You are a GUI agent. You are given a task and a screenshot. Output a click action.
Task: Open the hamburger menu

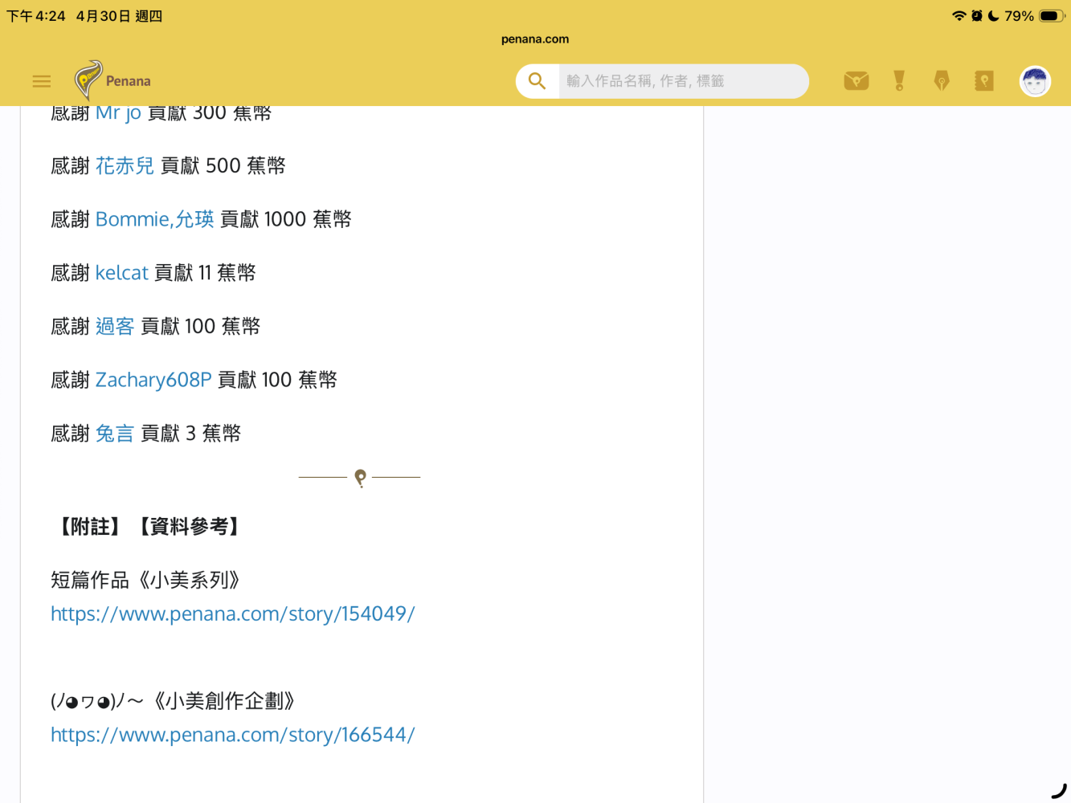click(42, 81)
